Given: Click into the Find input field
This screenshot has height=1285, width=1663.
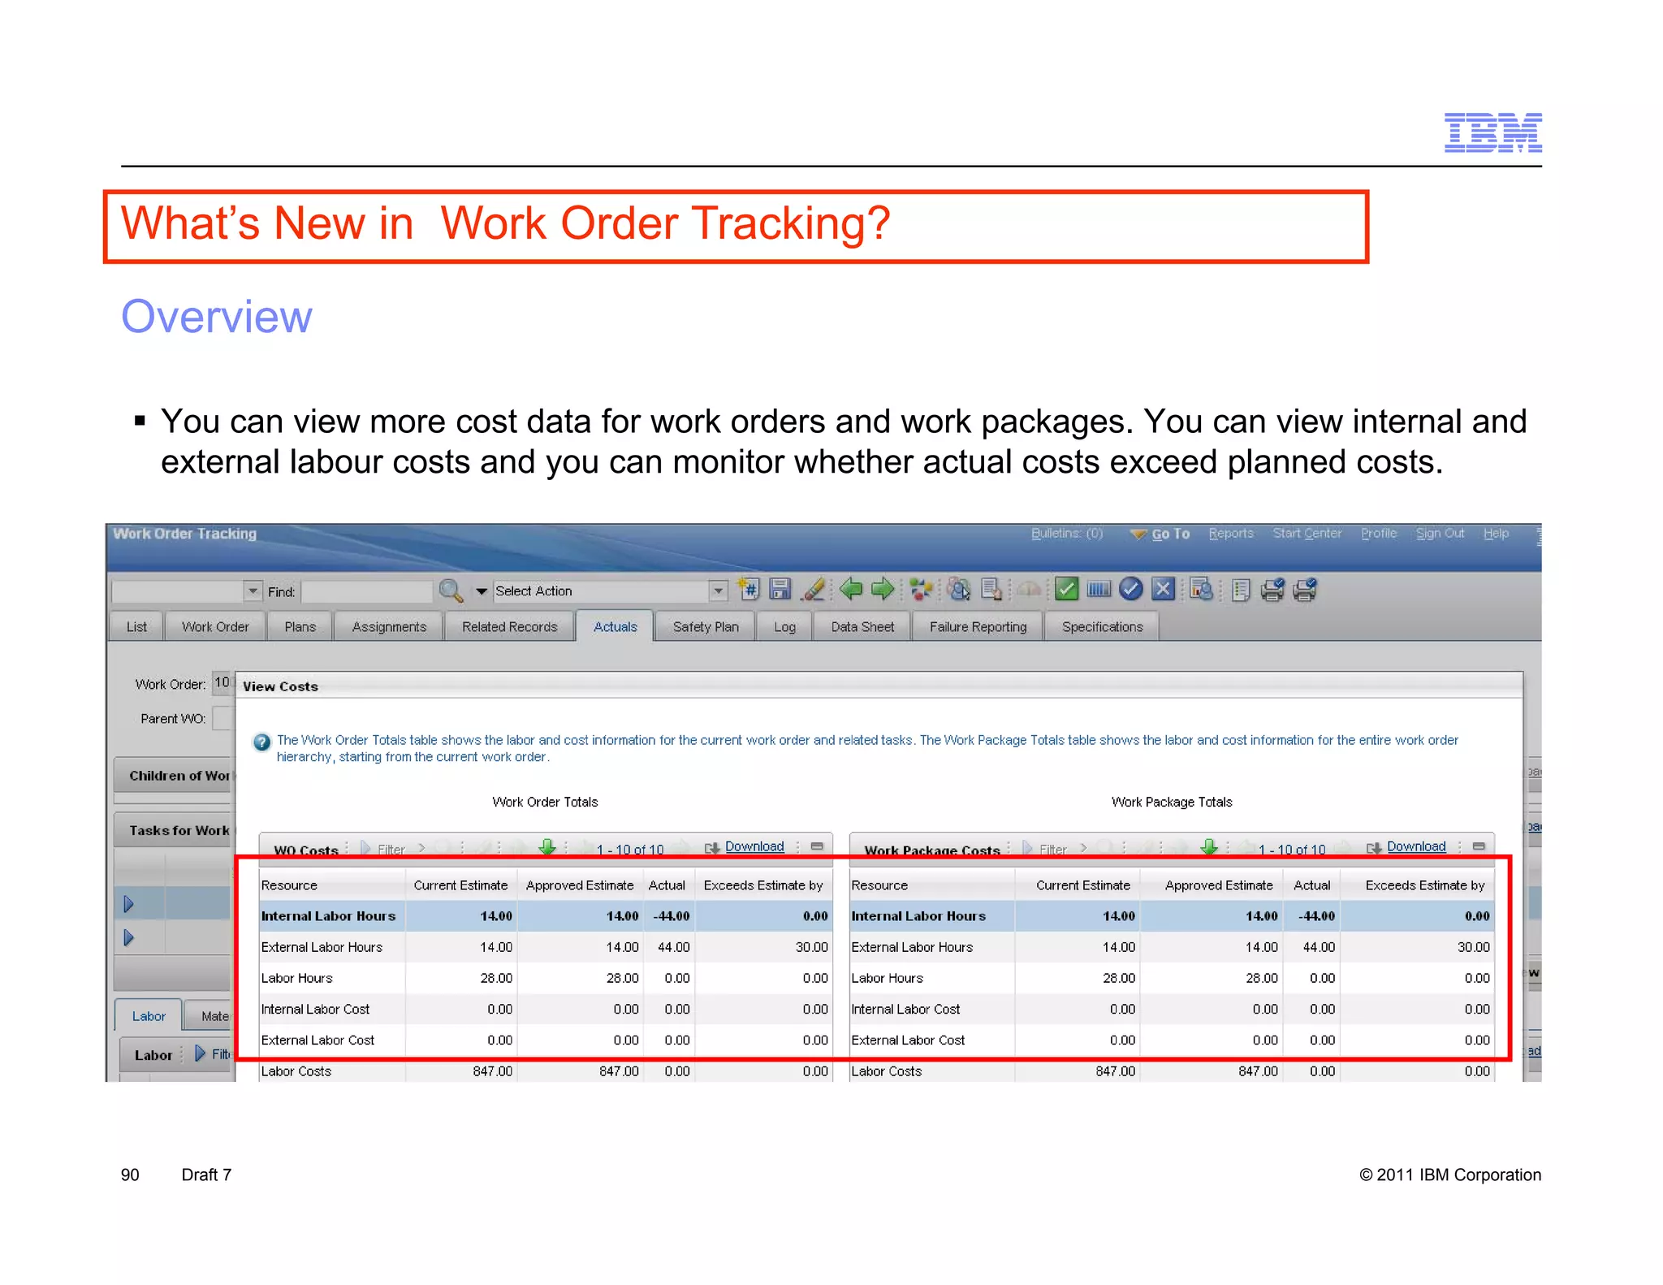Looking at the screenshot, I should coord(367,591).
